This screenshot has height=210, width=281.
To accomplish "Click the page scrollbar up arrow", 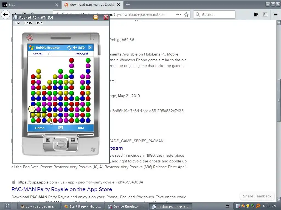I will pyautogui.click(x=279, y=22).
